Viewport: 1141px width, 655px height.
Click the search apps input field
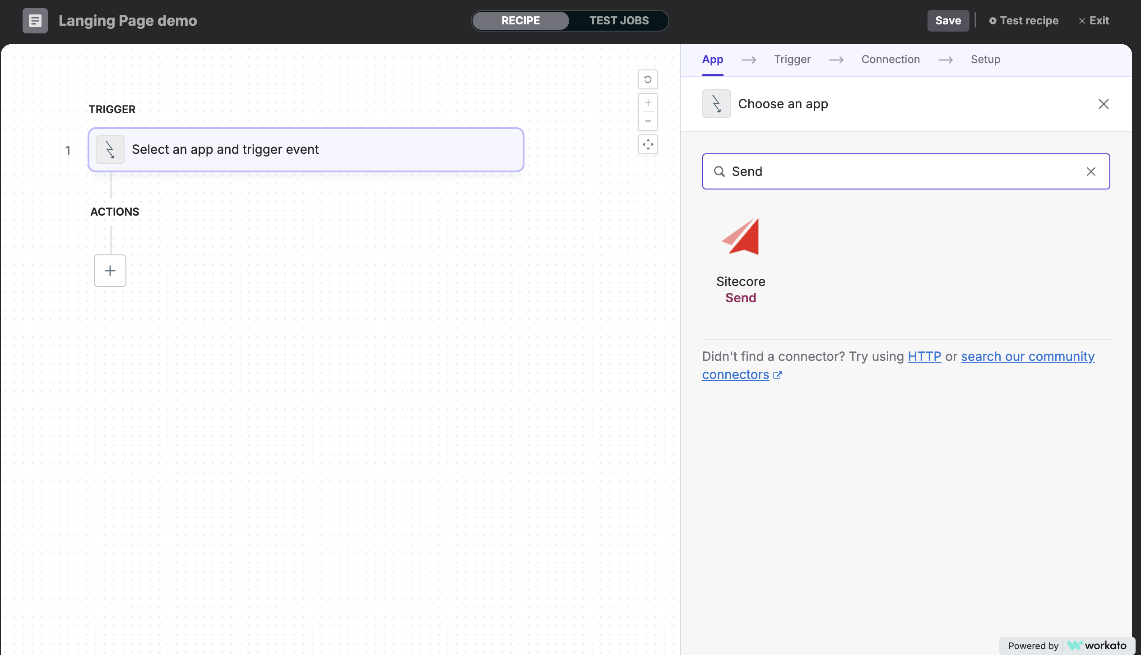pyautogui.click(x=905, y=171)
